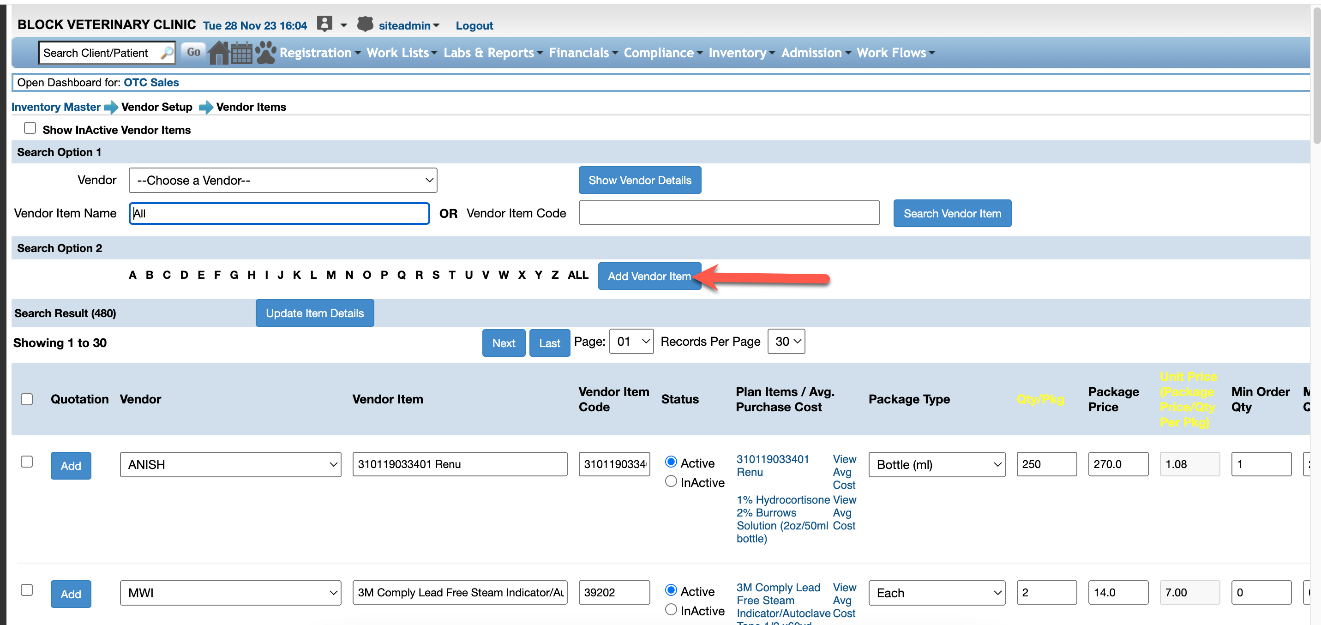Filter by letter Z
This screenshot has height=625, width=1321.
pos(554,275)
